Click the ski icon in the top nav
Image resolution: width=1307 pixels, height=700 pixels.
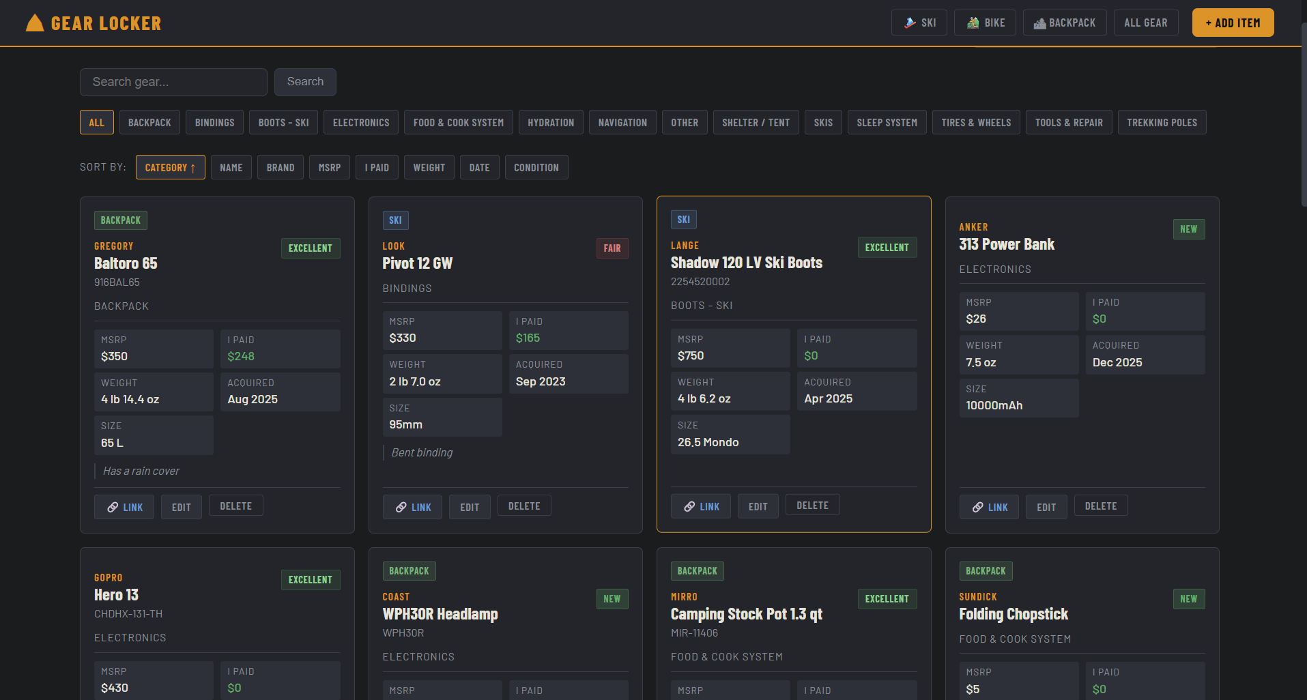[x=910, y=23]
